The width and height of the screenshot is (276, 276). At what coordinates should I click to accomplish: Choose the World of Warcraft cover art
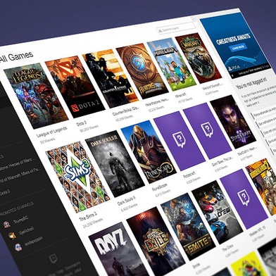tap(199, 58)
